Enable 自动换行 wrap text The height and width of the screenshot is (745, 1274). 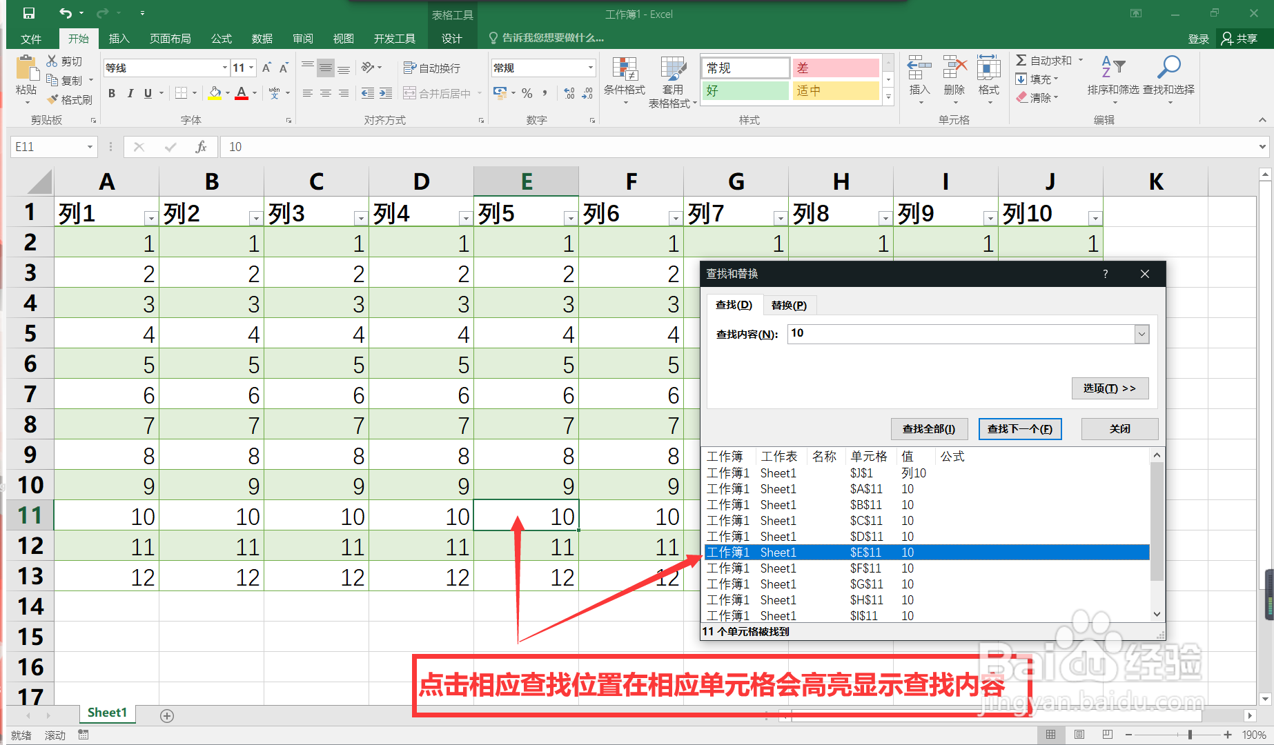coord(433,67)
